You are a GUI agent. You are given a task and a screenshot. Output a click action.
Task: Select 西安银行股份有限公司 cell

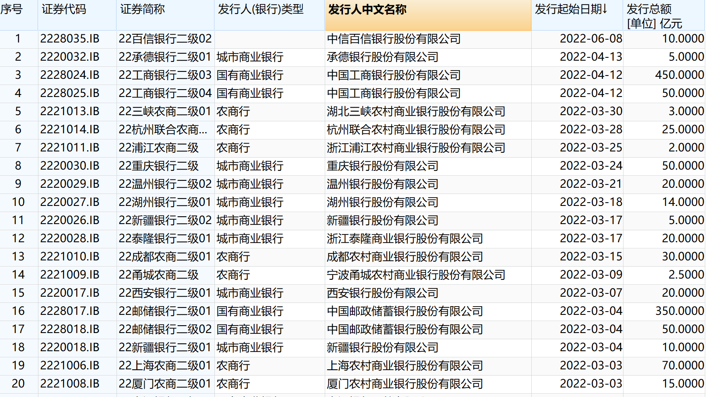pyautogui.click(x=383, y=293)
